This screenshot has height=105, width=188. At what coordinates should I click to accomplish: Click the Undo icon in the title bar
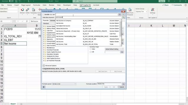point(20,1)
